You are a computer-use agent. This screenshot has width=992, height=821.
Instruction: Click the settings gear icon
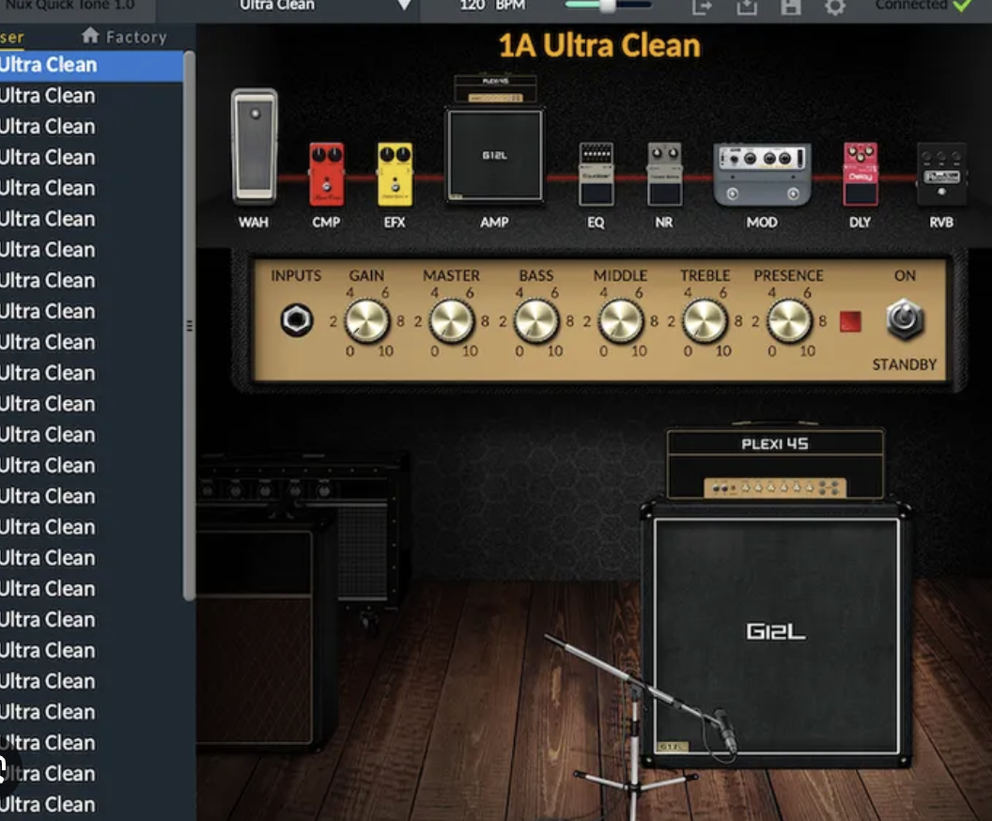tap(835, 7)
